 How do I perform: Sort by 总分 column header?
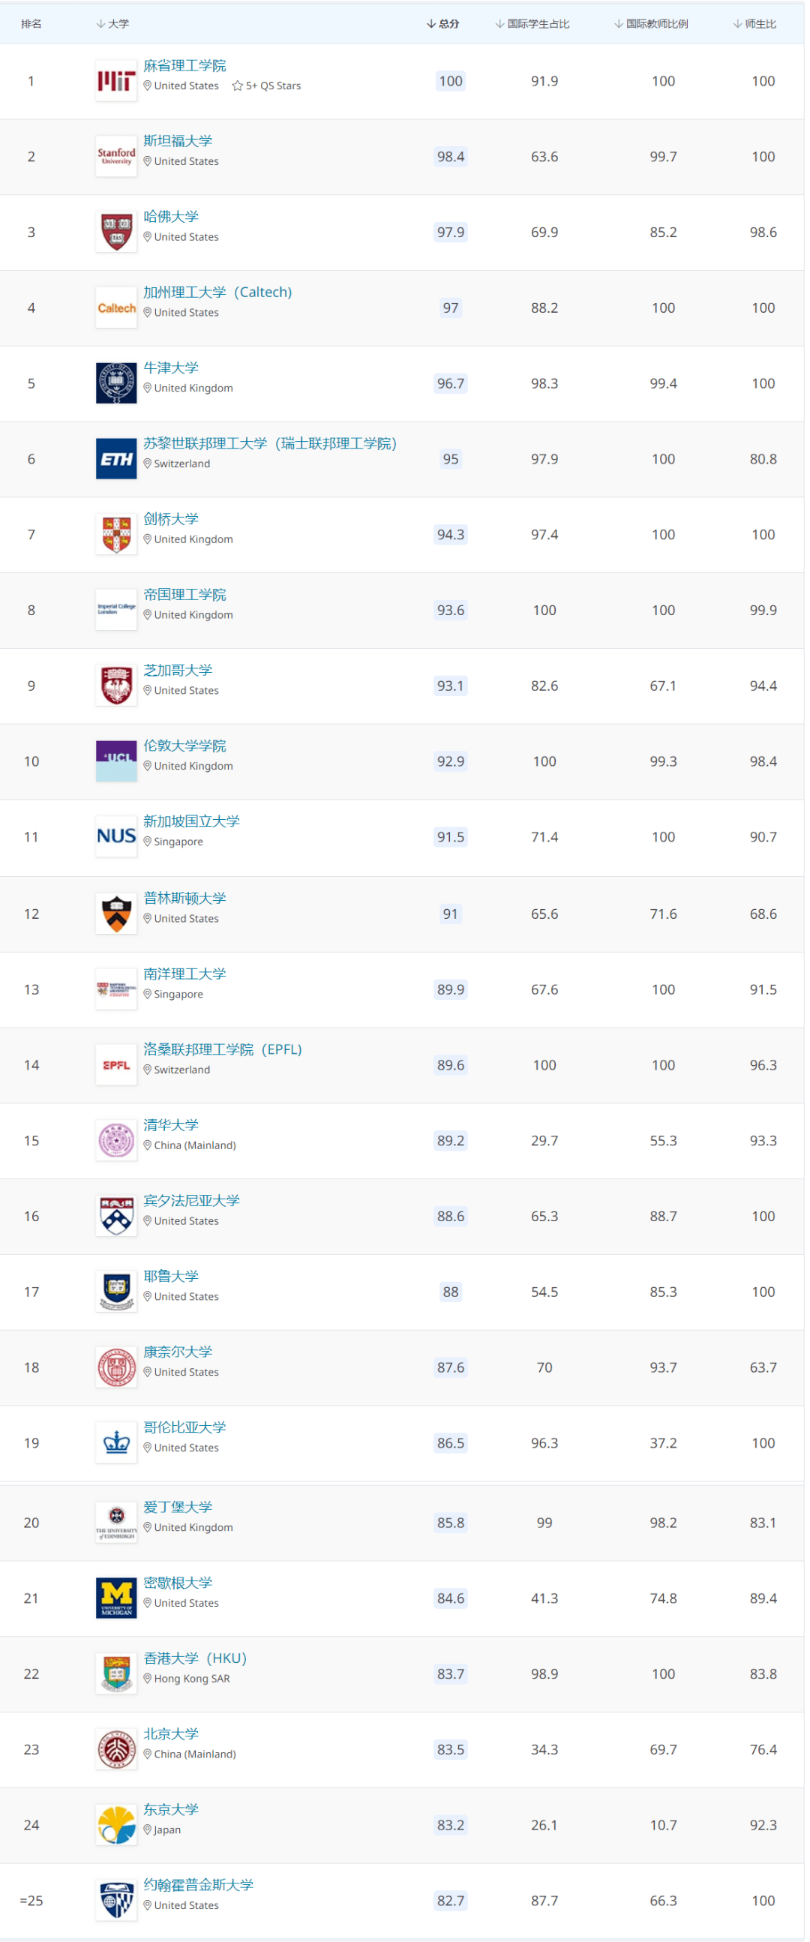pos(445,24)
